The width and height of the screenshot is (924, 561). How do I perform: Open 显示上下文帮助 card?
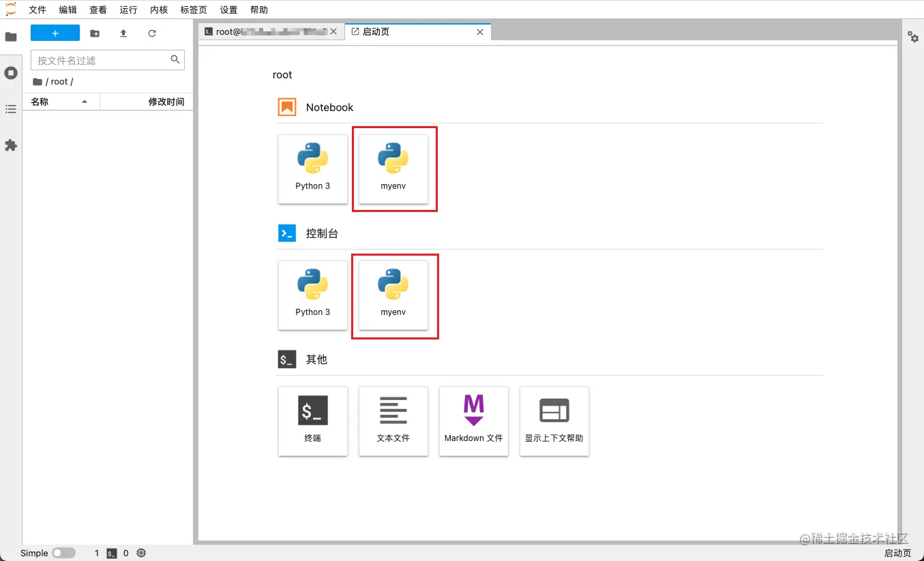click(x=554, y=421)
